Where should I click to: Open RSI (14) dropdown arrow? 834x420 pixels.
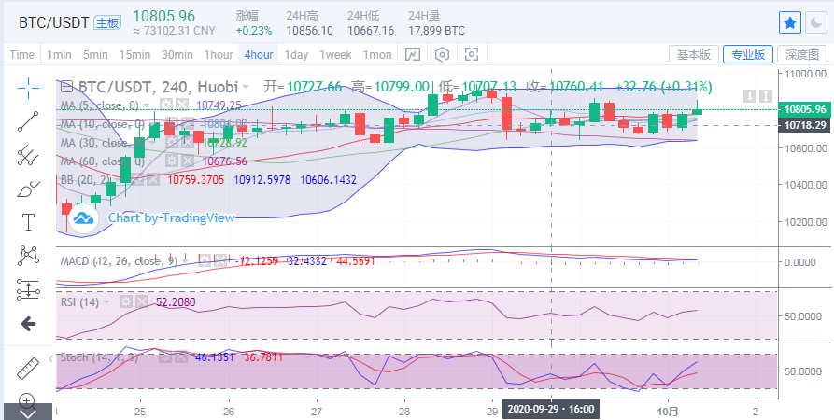tap(106, 302)
